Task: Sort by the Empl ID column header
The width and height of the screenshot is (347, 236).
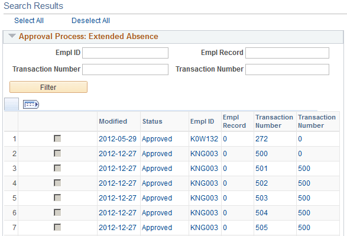Action: [202, 121]
